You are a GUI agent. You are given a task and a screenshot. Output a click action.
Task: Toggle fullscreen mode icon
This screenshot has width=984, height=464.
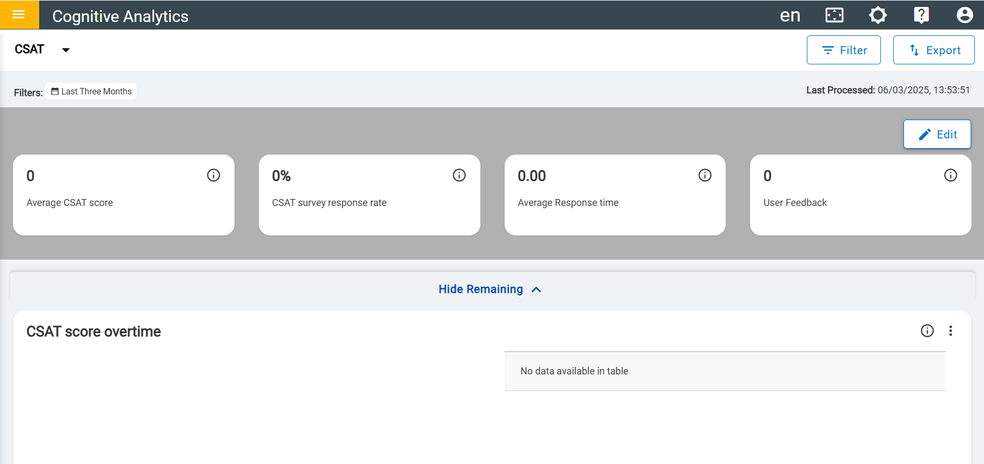click(x=834, y=15)
